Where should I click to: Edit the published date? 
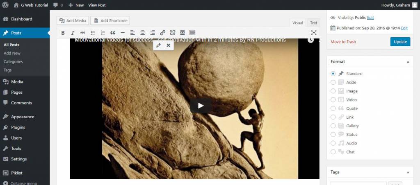(404, 28)
